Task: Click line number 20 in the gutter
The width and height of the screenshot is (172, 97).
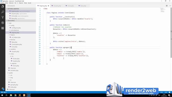Action: [x=40, y=47]
